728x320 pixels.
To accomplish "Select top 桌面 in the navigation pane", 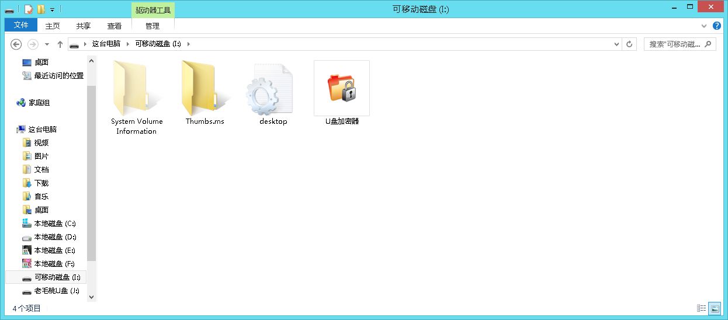I will point(41,62).
